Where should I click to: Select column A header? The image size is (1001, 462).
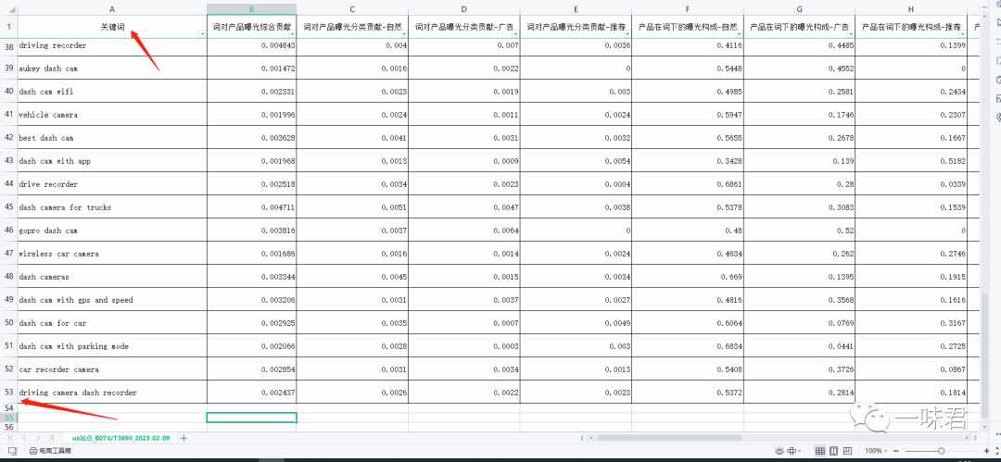[x=112, y=9]
